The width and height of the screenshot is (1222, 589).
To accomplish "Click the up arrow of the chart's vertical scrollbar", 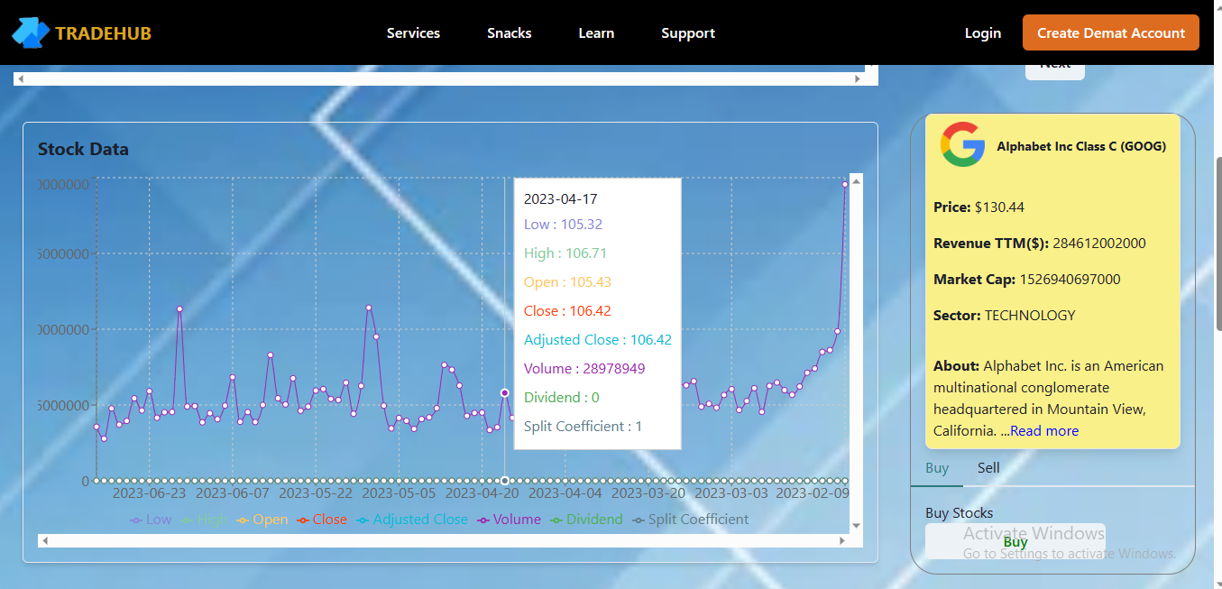I will (856, 181).
